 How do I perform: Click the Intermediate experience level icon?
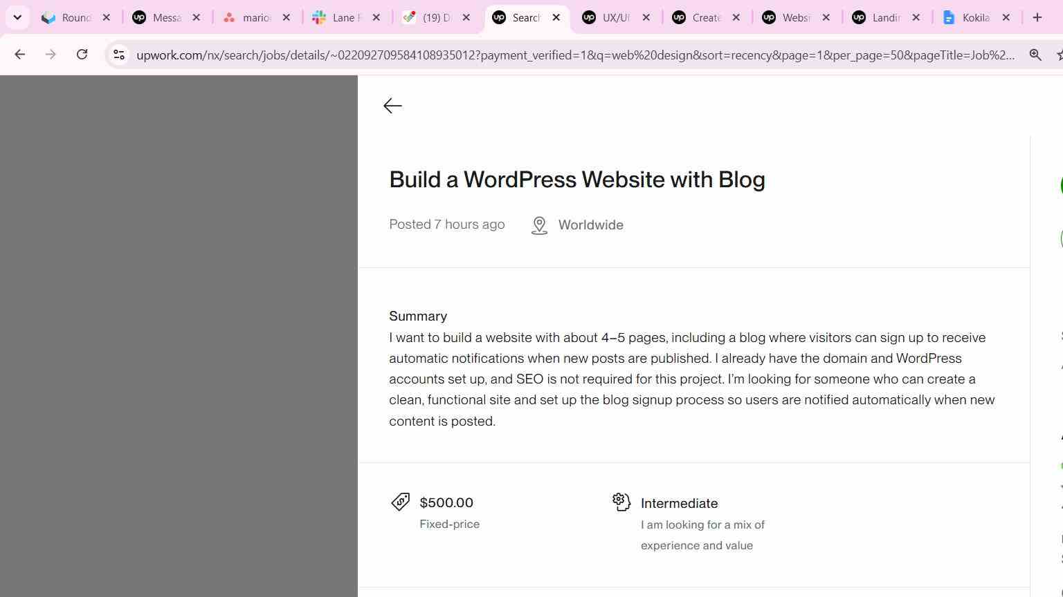[621, 502]
